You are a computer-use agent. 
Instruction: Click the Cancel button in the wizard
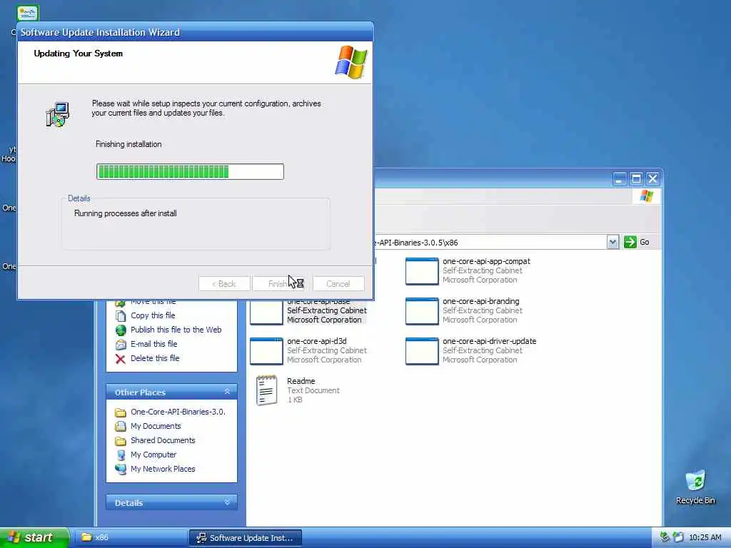click(338, 284)
